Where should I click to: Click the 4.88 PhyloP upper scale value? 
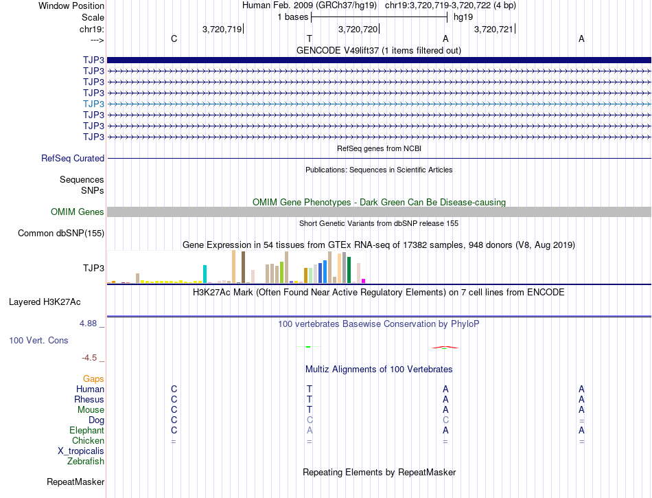88,324
